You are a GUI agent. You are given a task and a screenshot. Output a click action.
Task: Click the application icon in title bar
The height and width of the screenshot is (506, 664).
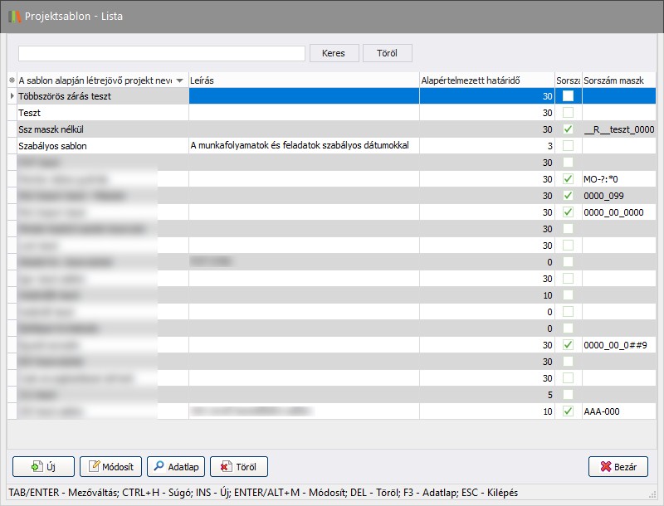(14, 16)
